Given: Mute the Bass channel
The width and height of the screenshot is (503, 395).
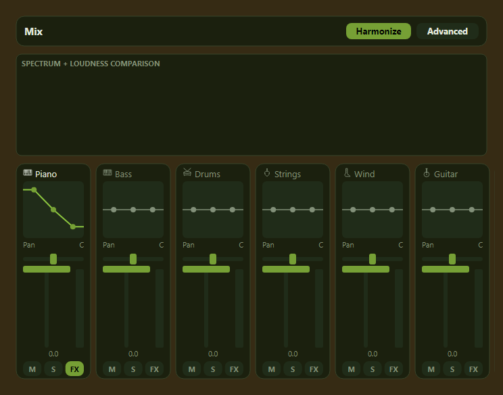Looking at the screenshot, I should [x=112, y=369].
